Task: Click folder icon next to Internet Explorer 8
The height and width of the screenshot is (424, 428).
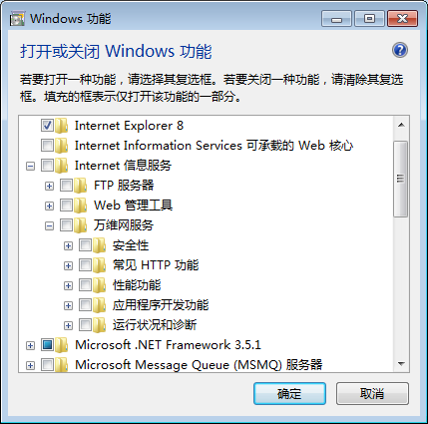Action: pyautogui.click(x=62, y=126)
